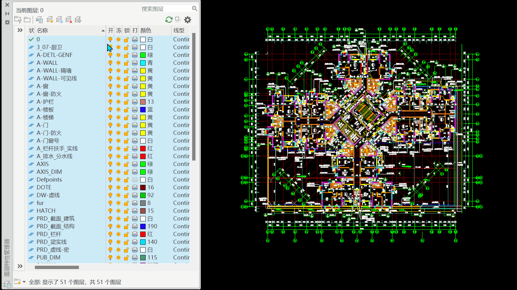Refresh the layer list with green arrows
The height and width of the screenshot is (290, 517).
169,20
